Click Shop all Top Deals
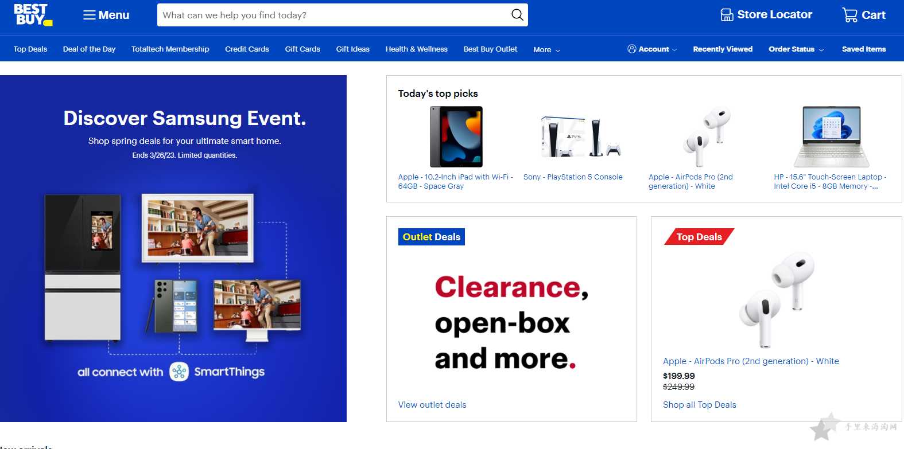 click(x=699, y=405)
